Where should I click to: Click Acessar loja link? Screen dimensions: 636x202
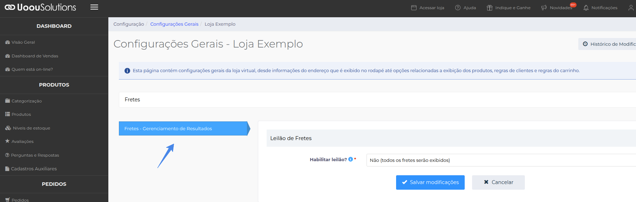432,8
